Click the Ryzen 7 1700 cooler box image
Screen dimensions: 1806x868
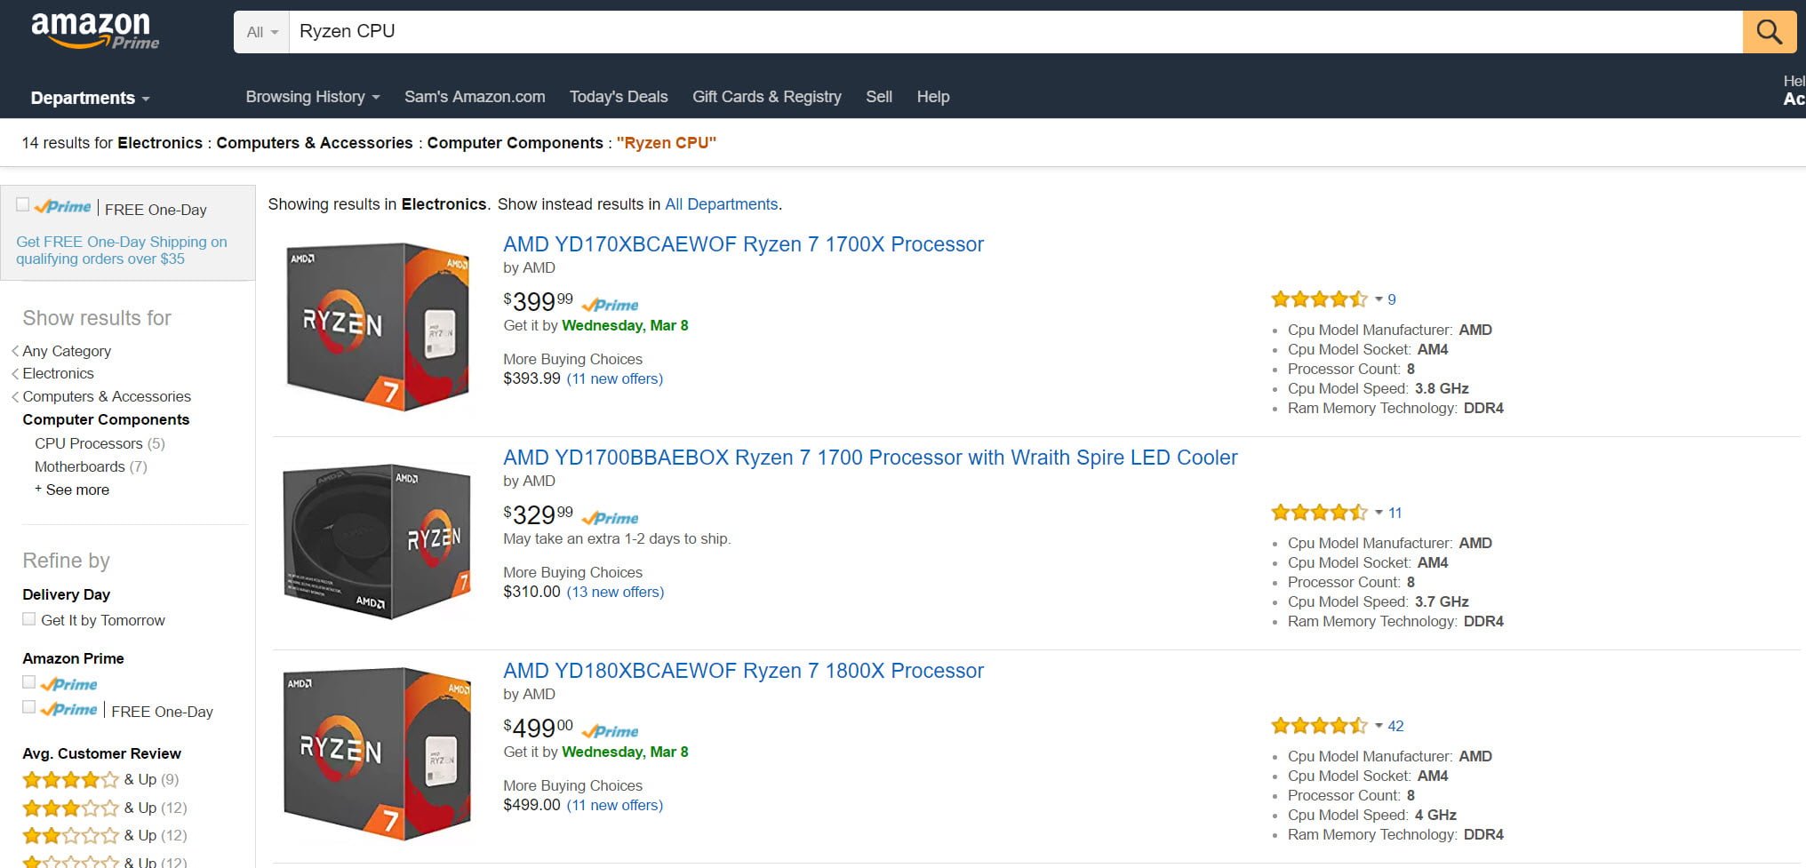pos(377,540)
